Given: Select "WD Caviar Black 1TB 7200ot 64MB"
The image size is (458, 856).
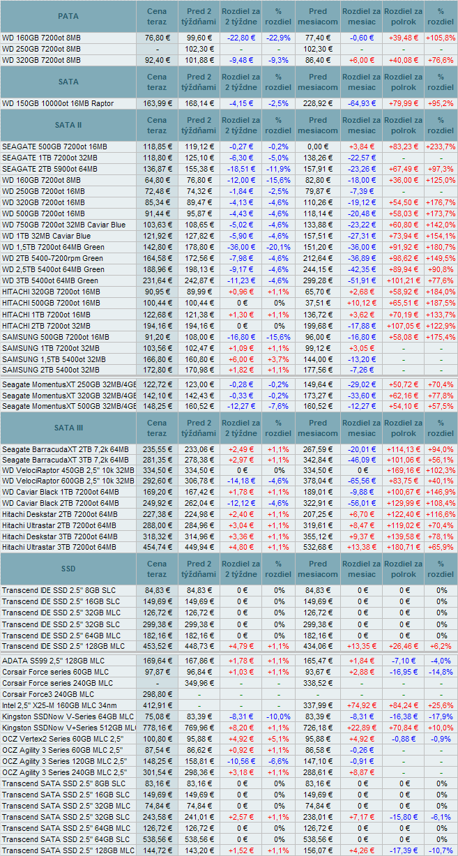Looking at the screenshot, I should [x=61, y=491].
